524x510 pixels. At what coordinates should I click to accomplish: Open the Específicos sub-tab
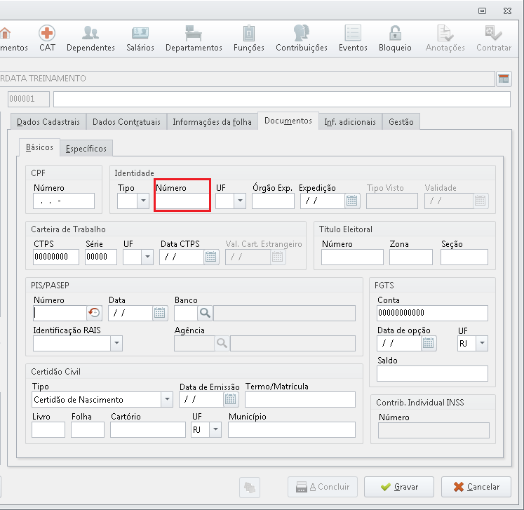(x=86, y=149)
